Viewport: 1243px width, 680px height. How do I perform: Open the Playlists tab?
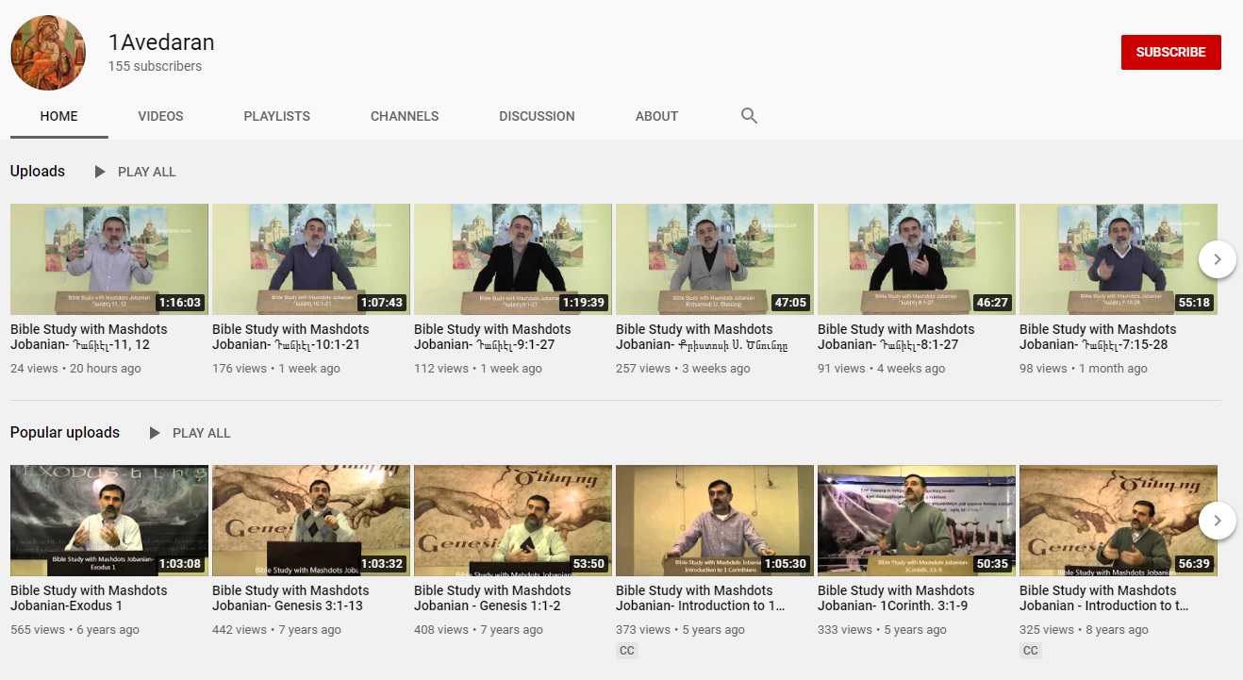point(276,116)
